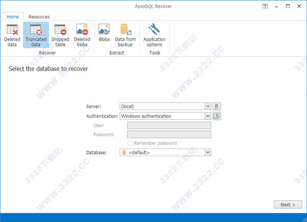Viewport: 307px width, 222px height.
Task: Expand the Authentication dropdown list
Action: tap(208, 116)
